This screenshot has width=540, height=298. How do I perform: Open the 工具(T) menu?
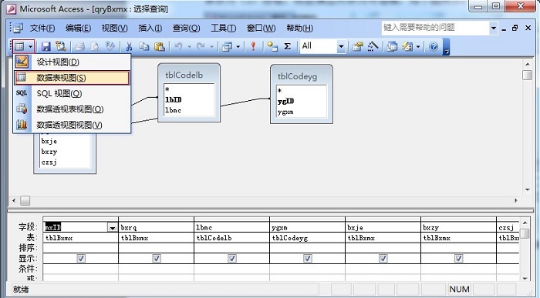223,28
